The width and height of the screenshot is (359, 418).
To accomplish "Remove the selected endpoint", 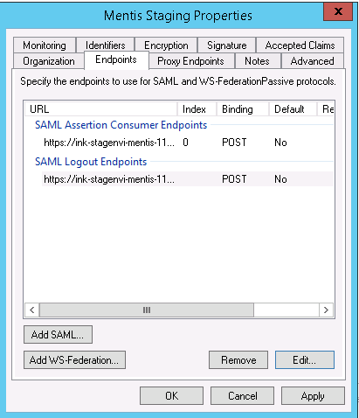I will click(238, 360).
